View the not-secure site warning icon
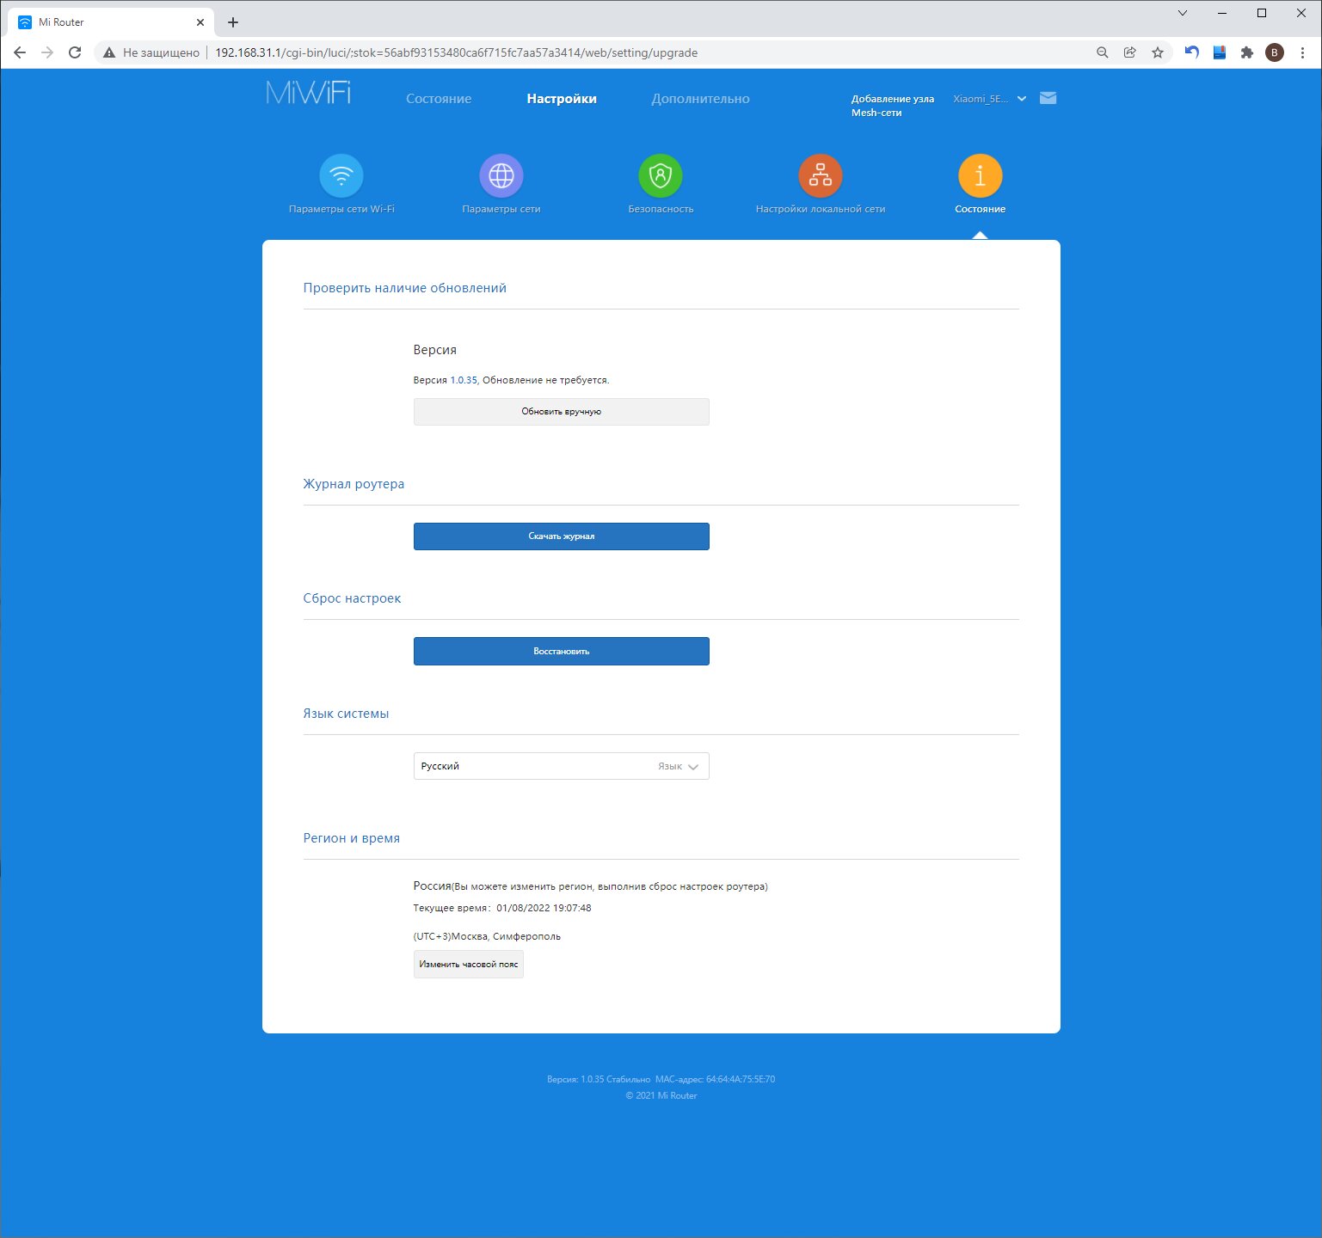Screen dimensions: 1322x1238 109,52
